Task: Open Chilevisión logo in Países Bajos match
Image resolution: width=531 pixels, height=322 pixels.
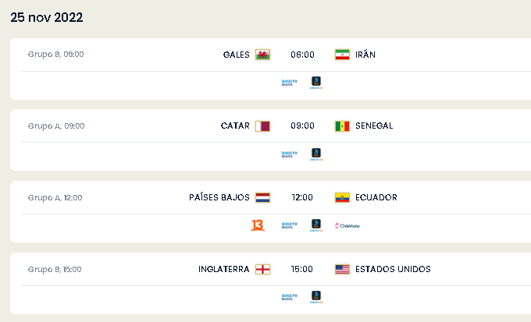Action: (347, 225)
